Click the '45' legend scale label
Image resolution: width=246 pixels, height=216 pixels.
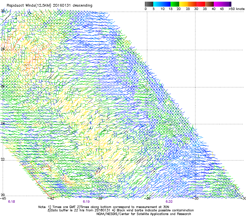tap(222, 9)
